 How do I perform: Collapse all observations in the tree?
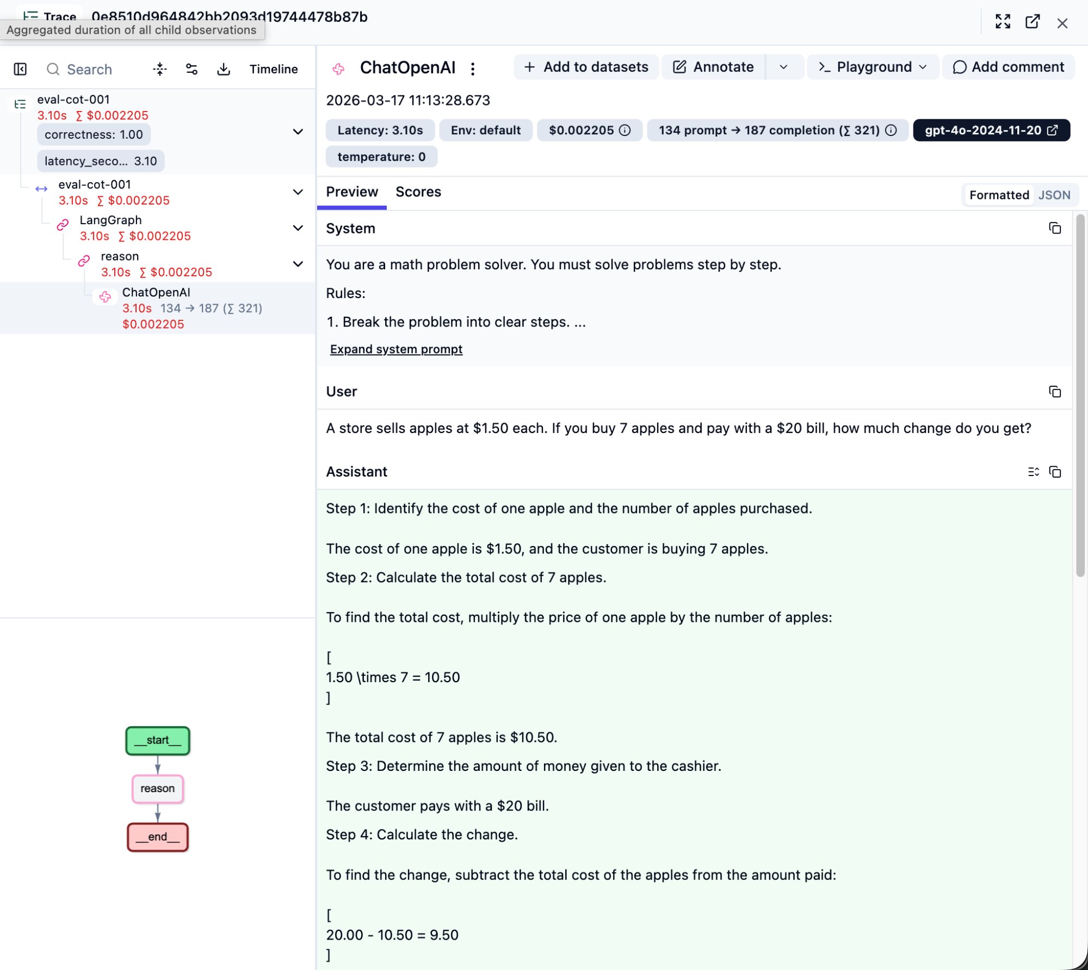(x=159, y=69)
